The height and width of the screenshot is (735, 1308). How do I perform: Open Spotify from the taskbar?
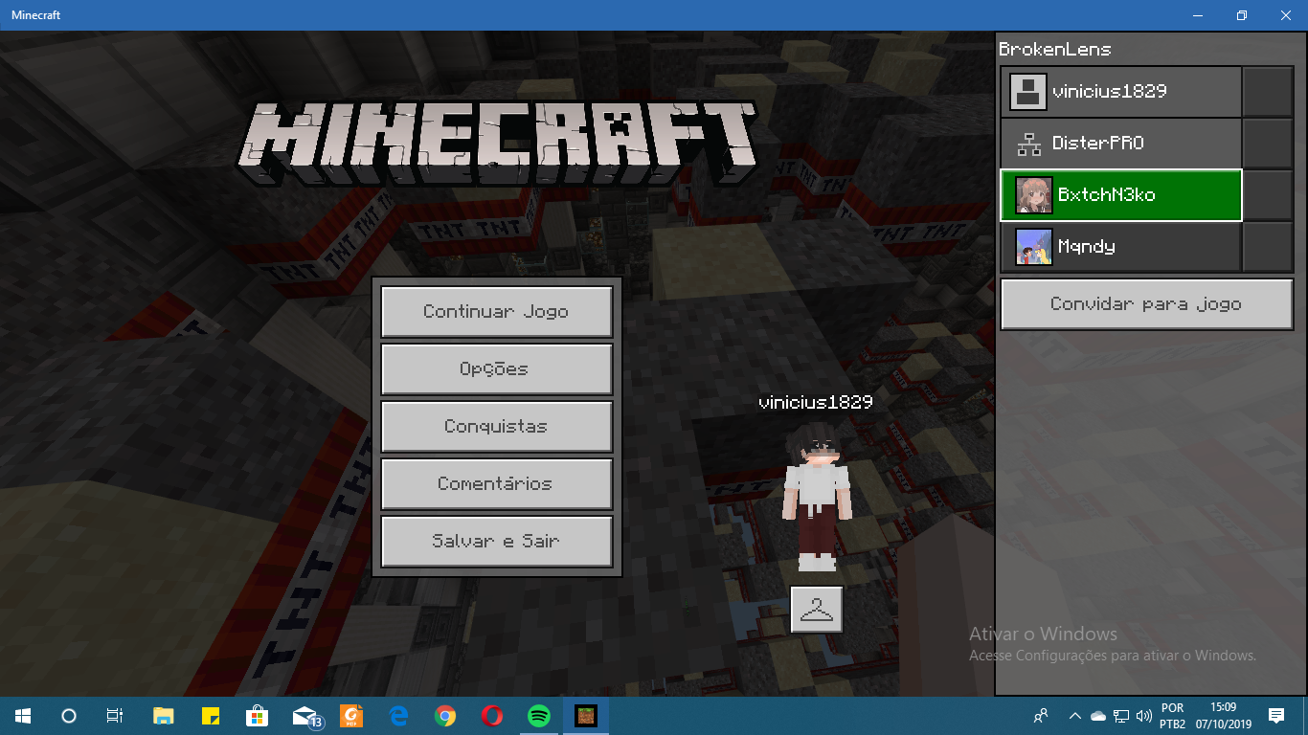pyautogui.click(x=539, y=716)
